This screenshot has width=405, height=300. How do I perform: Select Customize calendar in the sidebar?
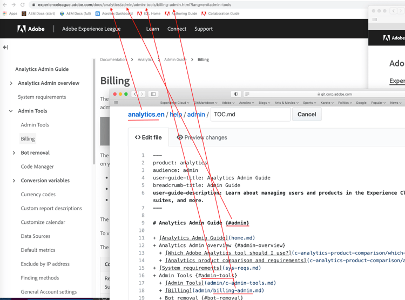click(x=43, y=222)
